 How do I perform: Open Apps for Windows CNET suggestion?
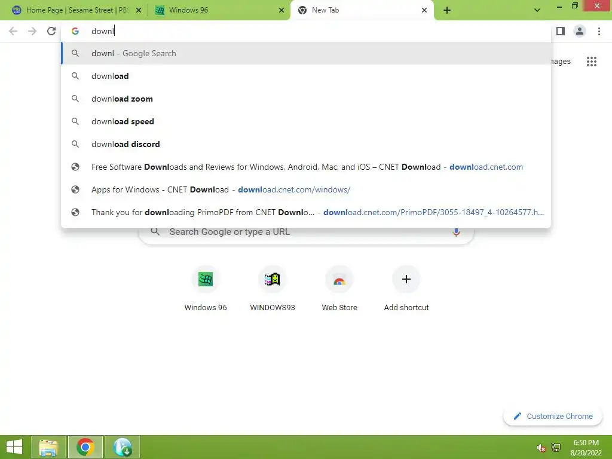pos(306,189)
